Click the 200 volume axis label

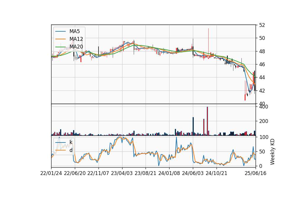click(x=264, y=121)
